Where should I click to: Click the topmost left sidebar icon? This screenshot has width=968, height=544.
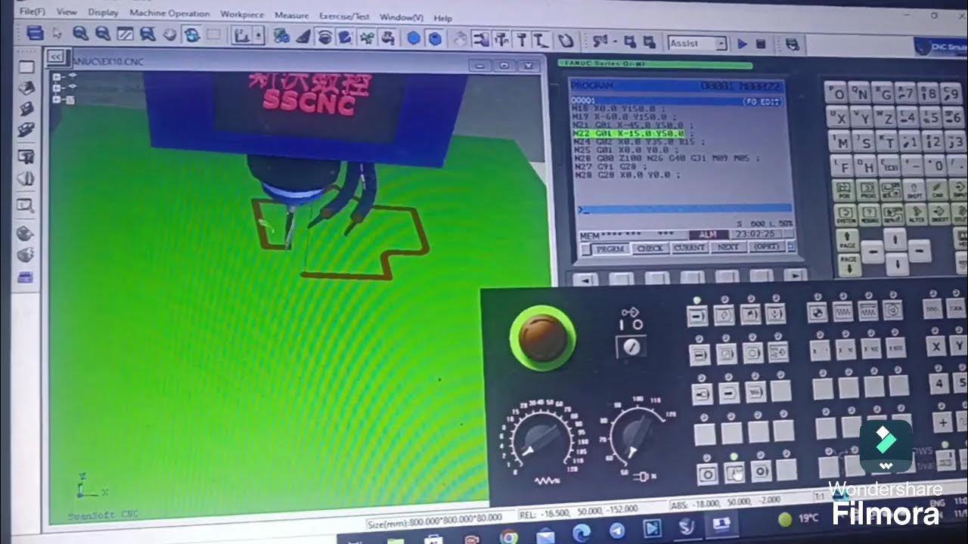tap(26, 67)
